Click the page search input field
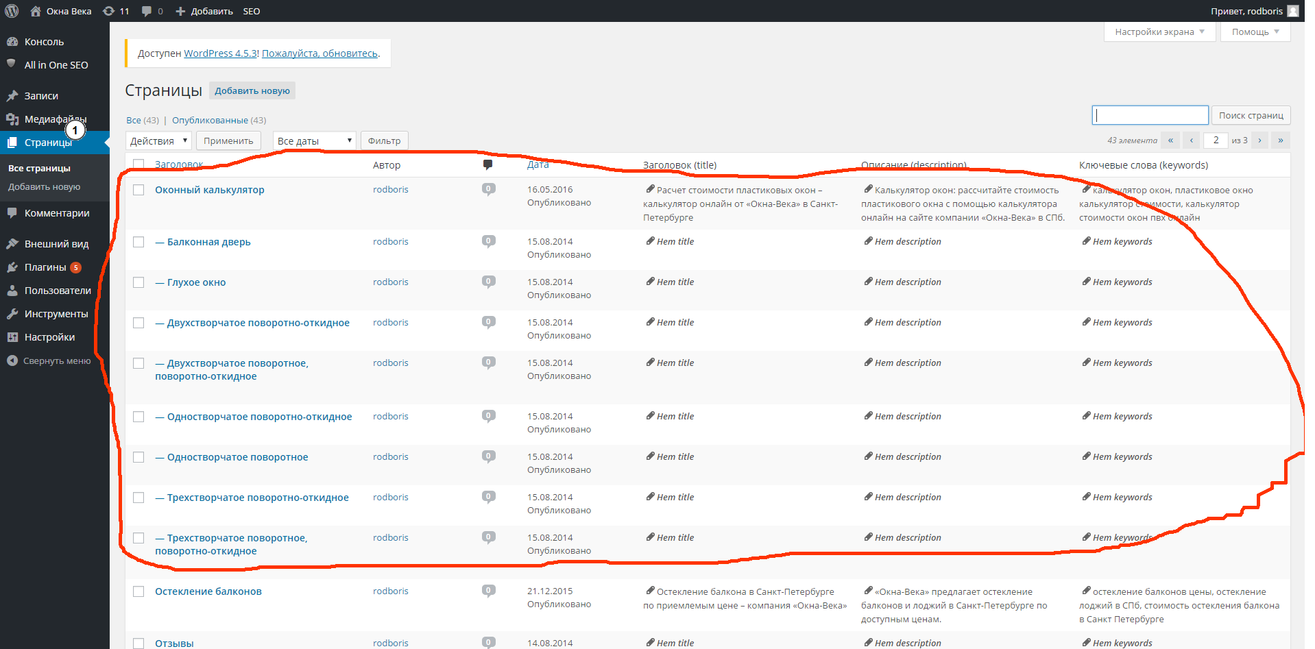 pos(1150,115)
